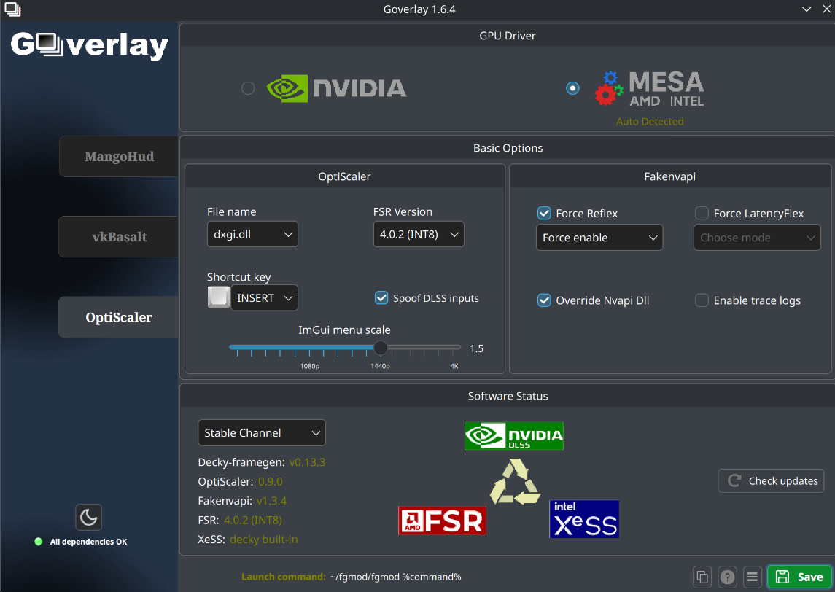
Task: Click the green dependencies status dot
Action: click(39, 542)
